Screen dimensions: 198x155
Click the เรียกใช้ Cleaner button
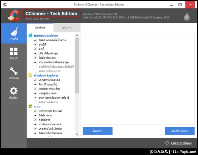(x=180, y=131)
